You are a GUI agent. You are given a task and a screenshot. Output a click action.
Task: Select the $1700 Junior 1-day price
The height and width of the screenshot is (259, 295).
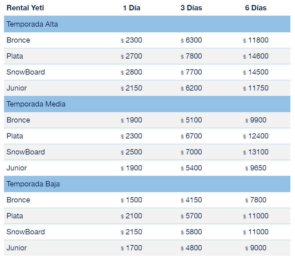click(132, 248)
